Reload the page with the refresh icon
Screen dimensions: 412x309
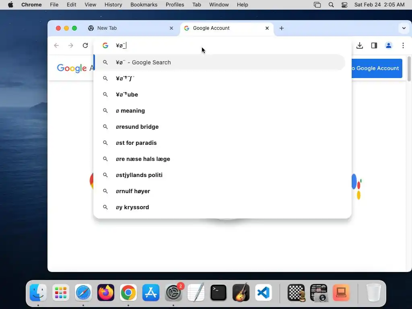[85, 45]
